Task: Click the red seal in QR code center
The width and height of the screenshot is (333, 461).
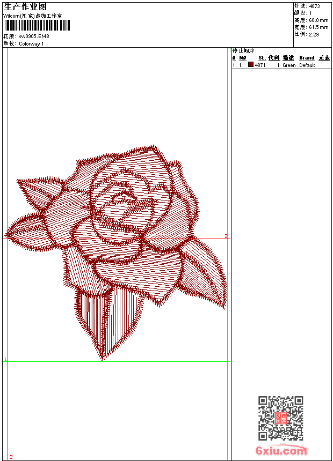Action: [x=280, y=418]
